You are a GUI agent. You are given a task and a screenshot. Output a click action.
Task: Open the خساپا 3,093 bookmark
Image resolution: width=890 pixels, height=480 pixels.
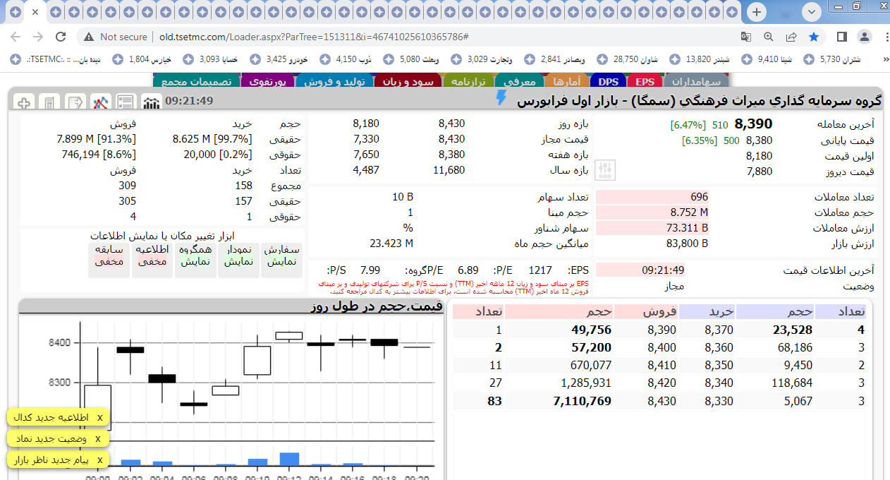coord(212,59)
